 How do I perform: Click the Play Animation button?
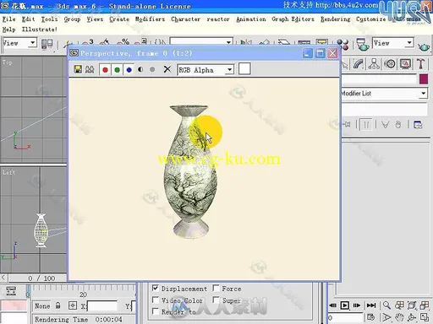[x=344, y=305]
